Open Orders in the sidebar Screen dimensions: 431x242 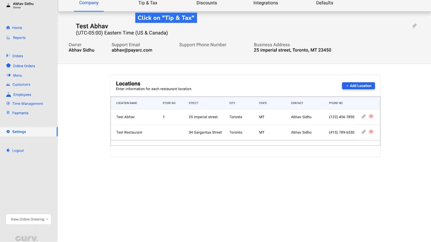point(18,56)
